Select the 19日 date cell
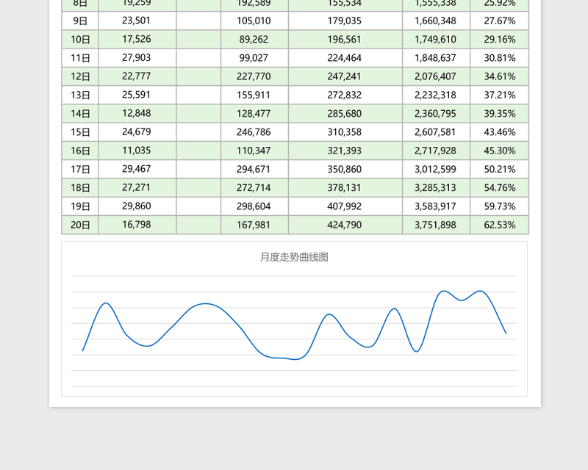Image resolution: width=588 pixels, height=470 pixels. coord(80,206)
